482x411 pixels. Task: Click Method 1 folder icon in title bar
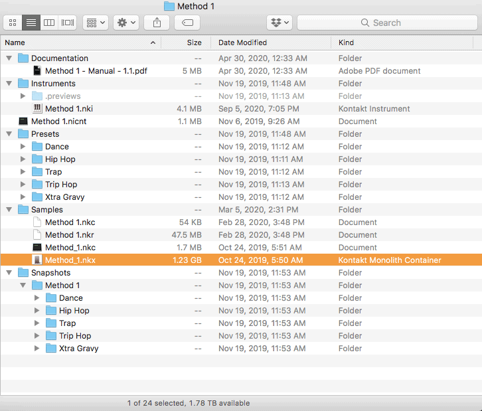coord(169,6)
